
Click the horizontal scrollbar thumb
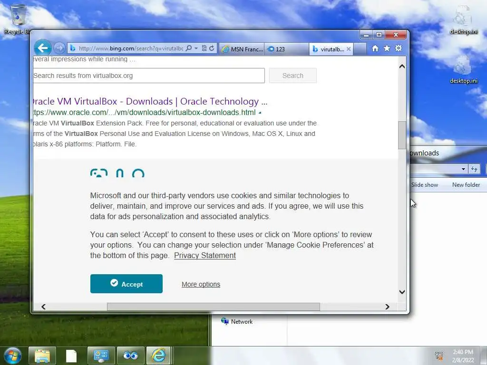pyautogui.click(x=214, y=307)
